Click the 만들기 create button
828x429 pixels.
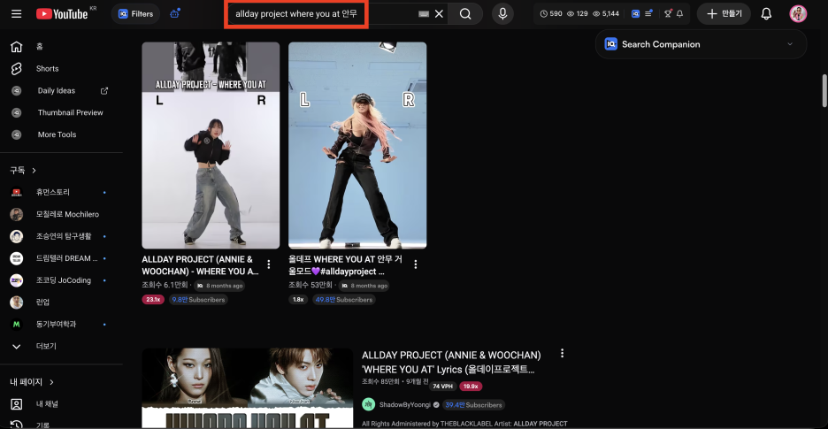(x=724, y=14)
